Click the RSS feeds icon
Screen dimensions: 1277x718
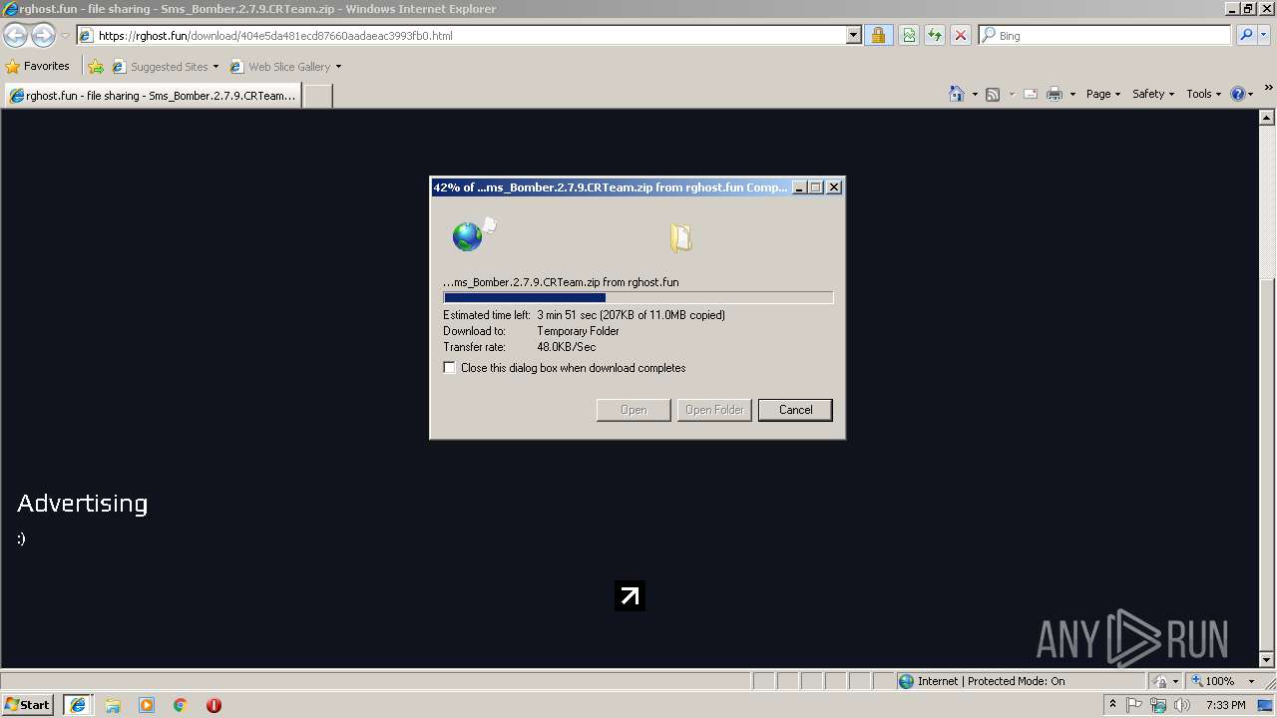point(993,94)
